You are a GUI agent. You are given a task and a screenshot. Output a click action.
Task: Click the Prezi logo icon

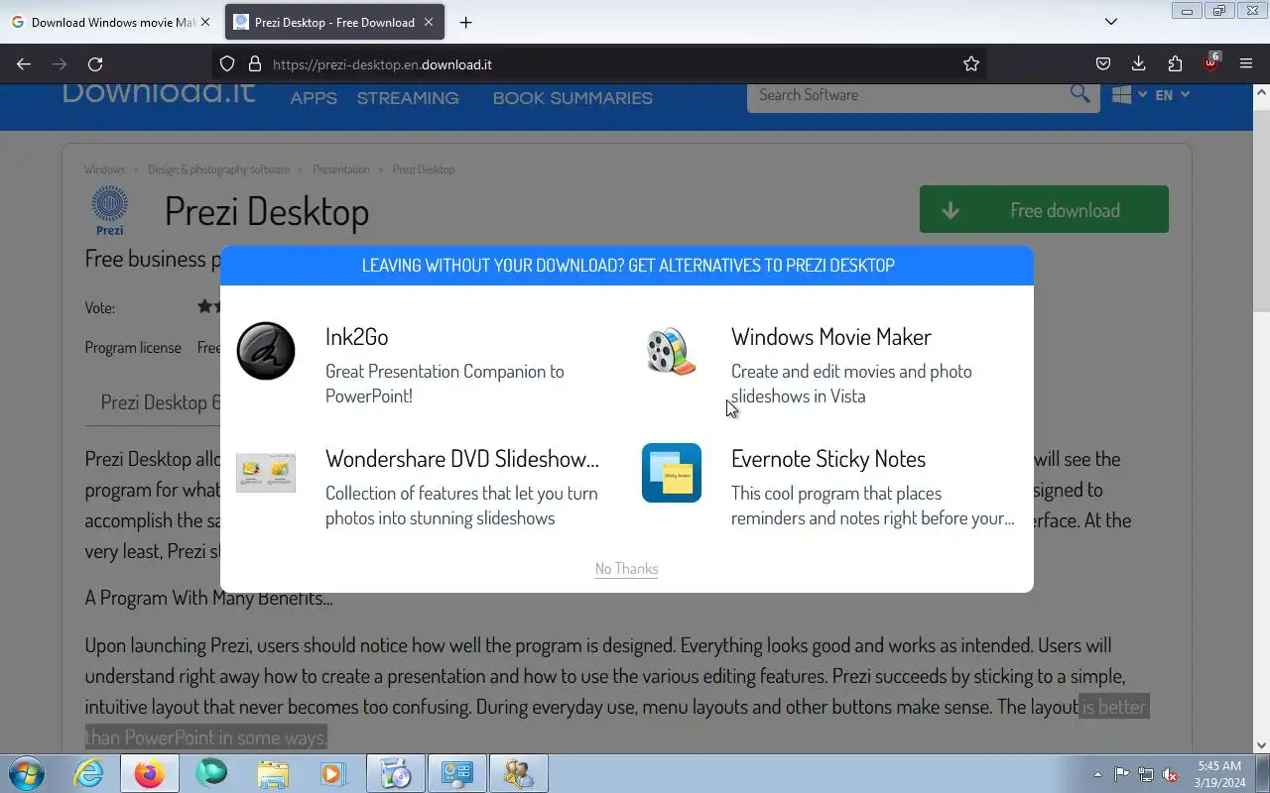(x=110, y=210)
